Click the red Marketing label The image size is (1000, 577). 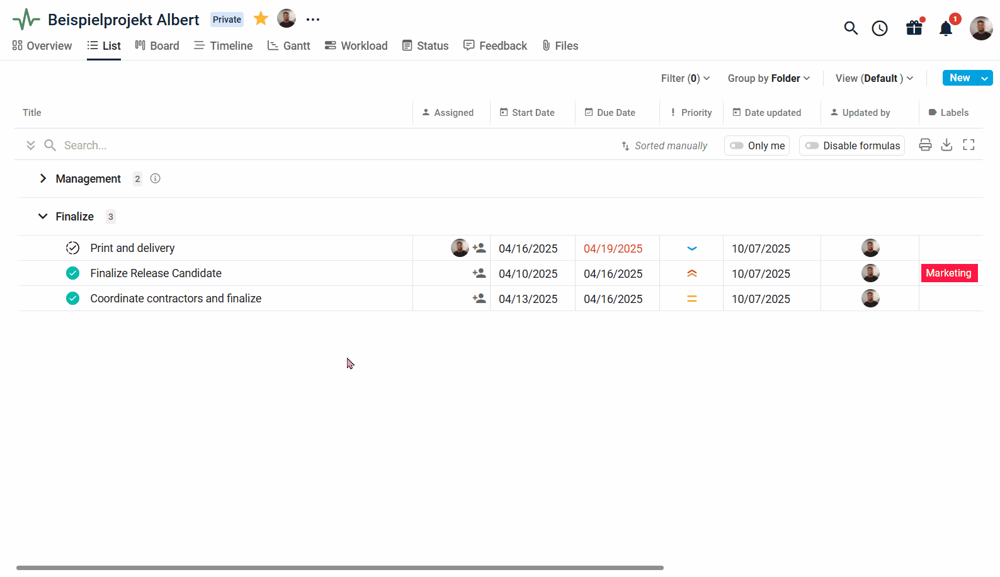pyautogui.click(x=948, y=273)
